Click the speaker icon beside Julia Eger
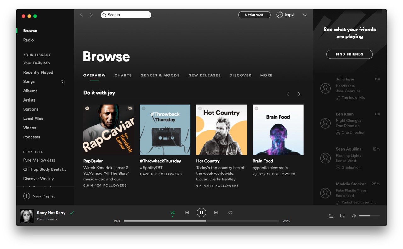This screenshot has height=249, width=403. (377, 79)
